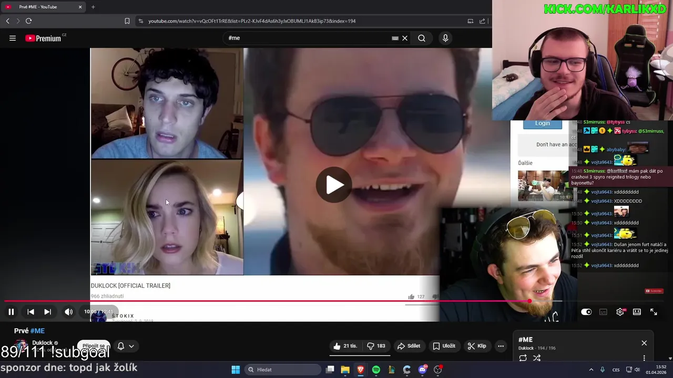
Task: Open system volume tray icon
Action: [x=637, y=370]
